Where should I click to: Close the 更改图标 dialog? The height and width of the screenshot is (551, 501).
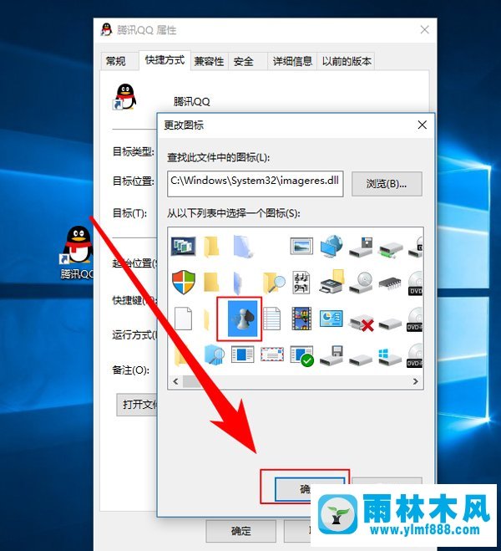coord(423,125)
